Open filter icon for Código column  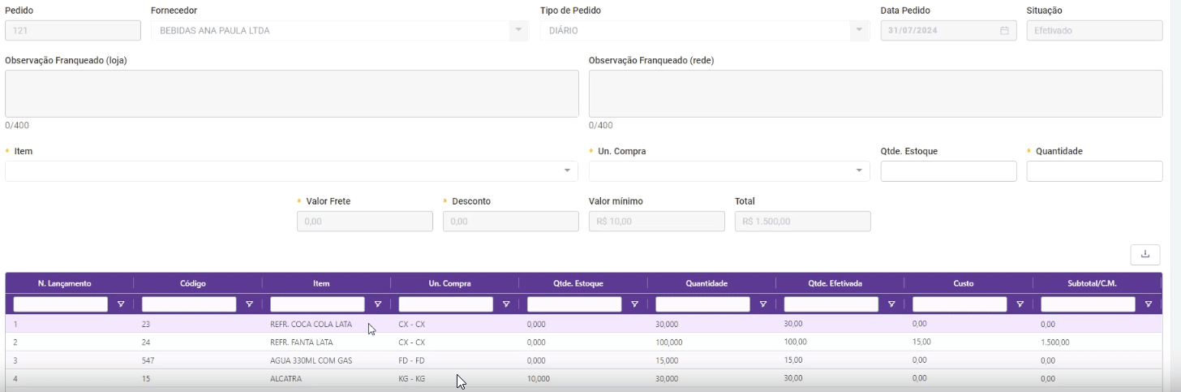point(249,304)
